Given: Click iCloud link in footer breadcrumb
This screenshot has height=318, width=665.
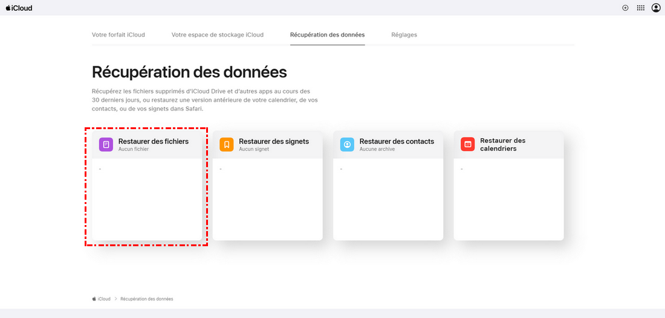Looking at the screenshot, I should coord(104,299).
